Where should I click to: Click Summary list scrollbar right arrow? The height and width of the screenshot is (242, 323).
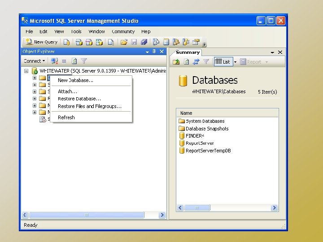[x=274, y=207]
